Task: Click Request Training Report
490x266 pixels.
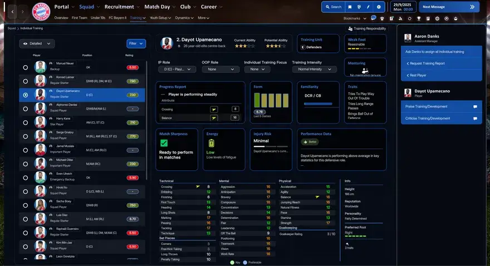Action: pos(441,63)
